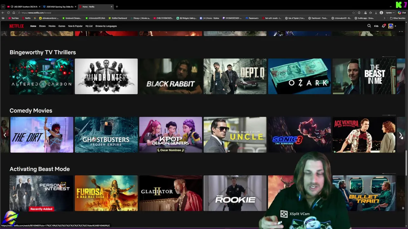408x229 pixels.
Task: Open Other favorites folder
Action: [397, 18]
